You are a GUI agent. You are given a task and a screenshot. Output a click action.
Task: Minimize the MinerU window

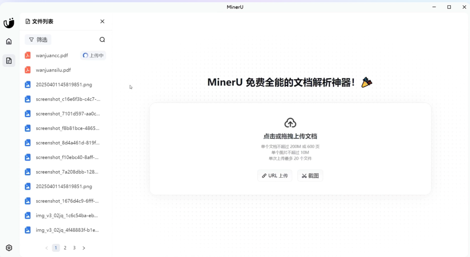click(434, 7)
